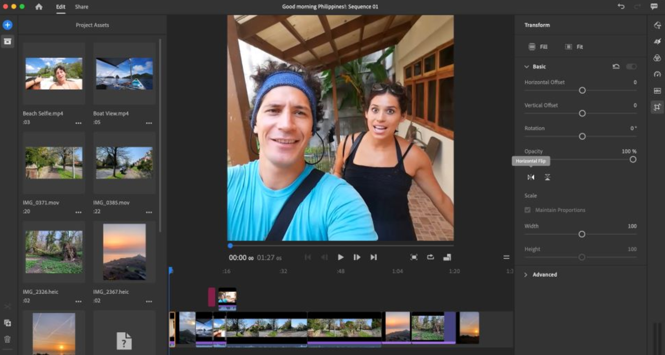This screenshot has height=355, width=665.
Task: Select the Beach Selfie.mp4 thumbnail
Action: coord(54,74)
